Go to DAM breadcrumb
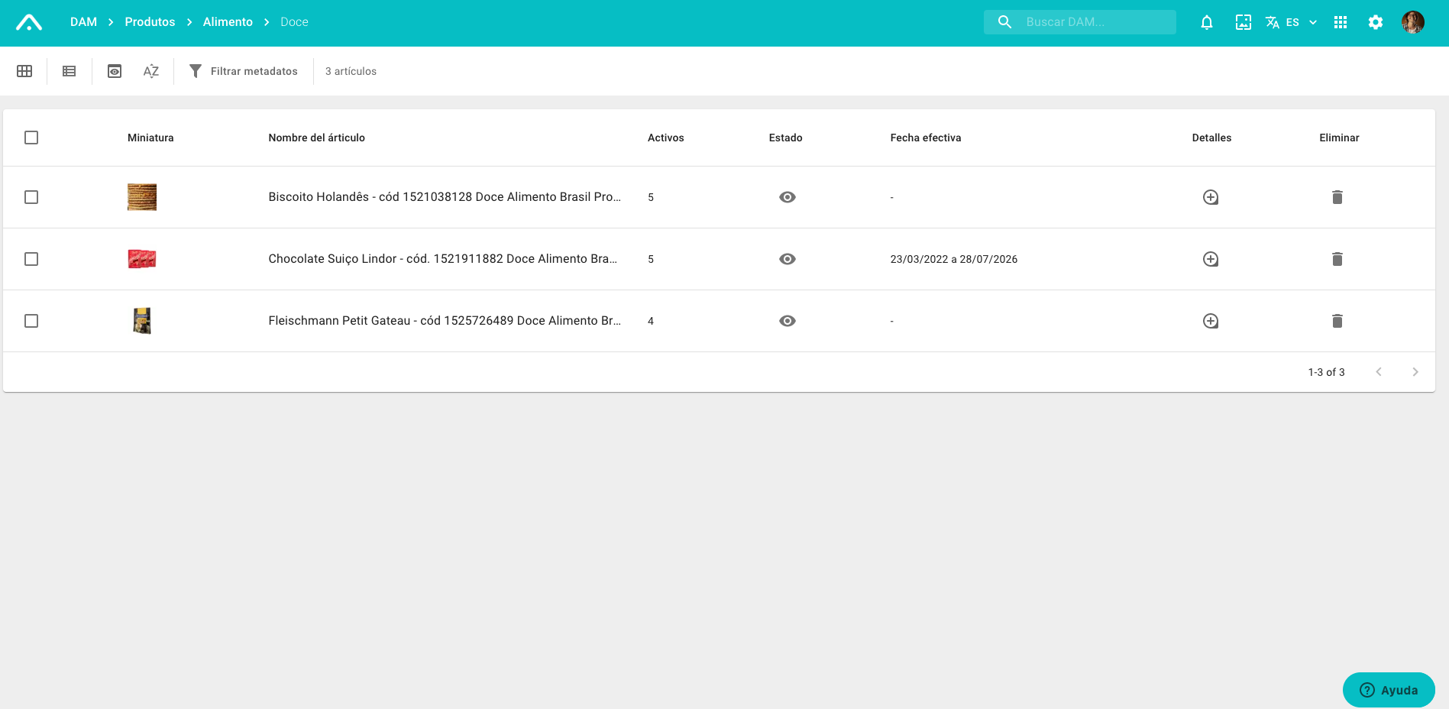The width and height of the screenshot is (1449, 709). pos(83,22)
